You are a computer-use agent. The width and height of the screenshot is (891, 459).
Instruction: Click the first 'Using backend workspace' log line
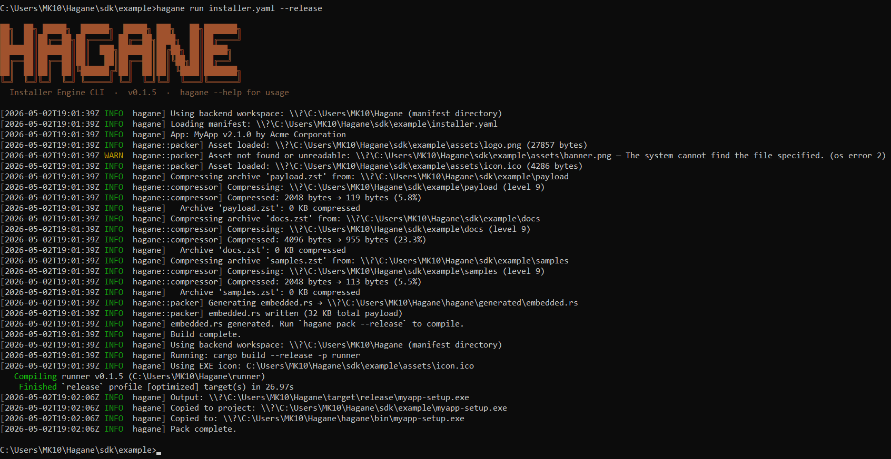pyautogui.click(x=251, y=114)
